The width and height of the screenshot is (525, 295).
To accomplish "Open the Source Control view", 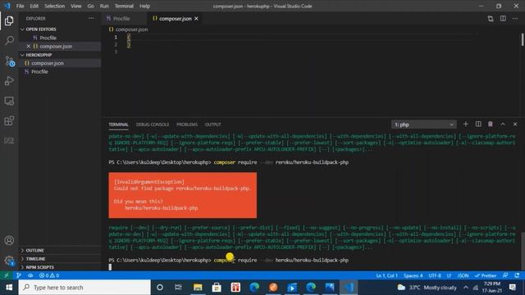I will 9,61.
